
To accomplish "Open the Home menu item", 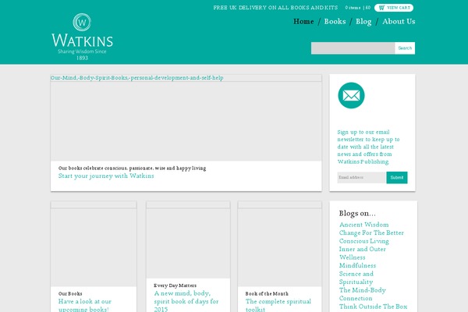I will [303, 22].
